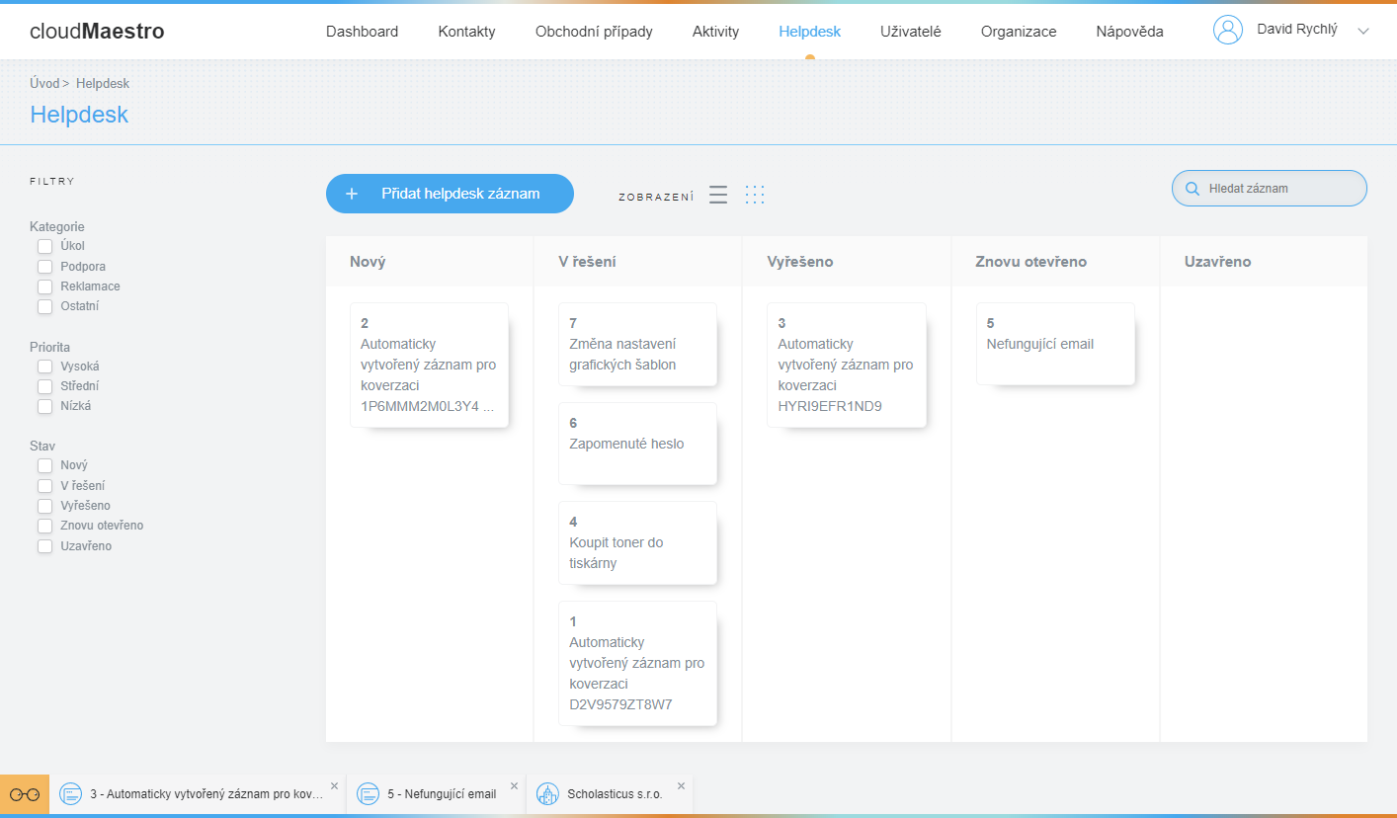
Task: Close the Scholasticus s.r.o. bottom tab
Action: [681, 786]
